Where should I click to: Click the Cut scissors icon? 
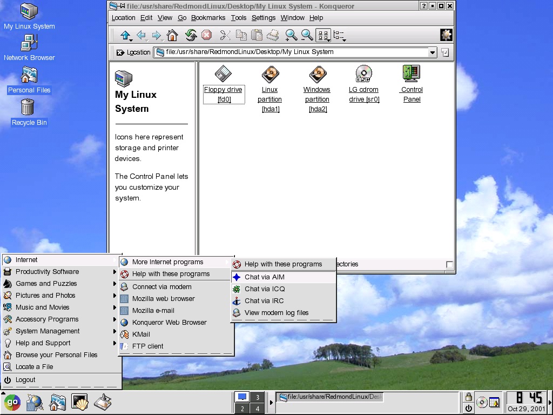coord(225,35)
